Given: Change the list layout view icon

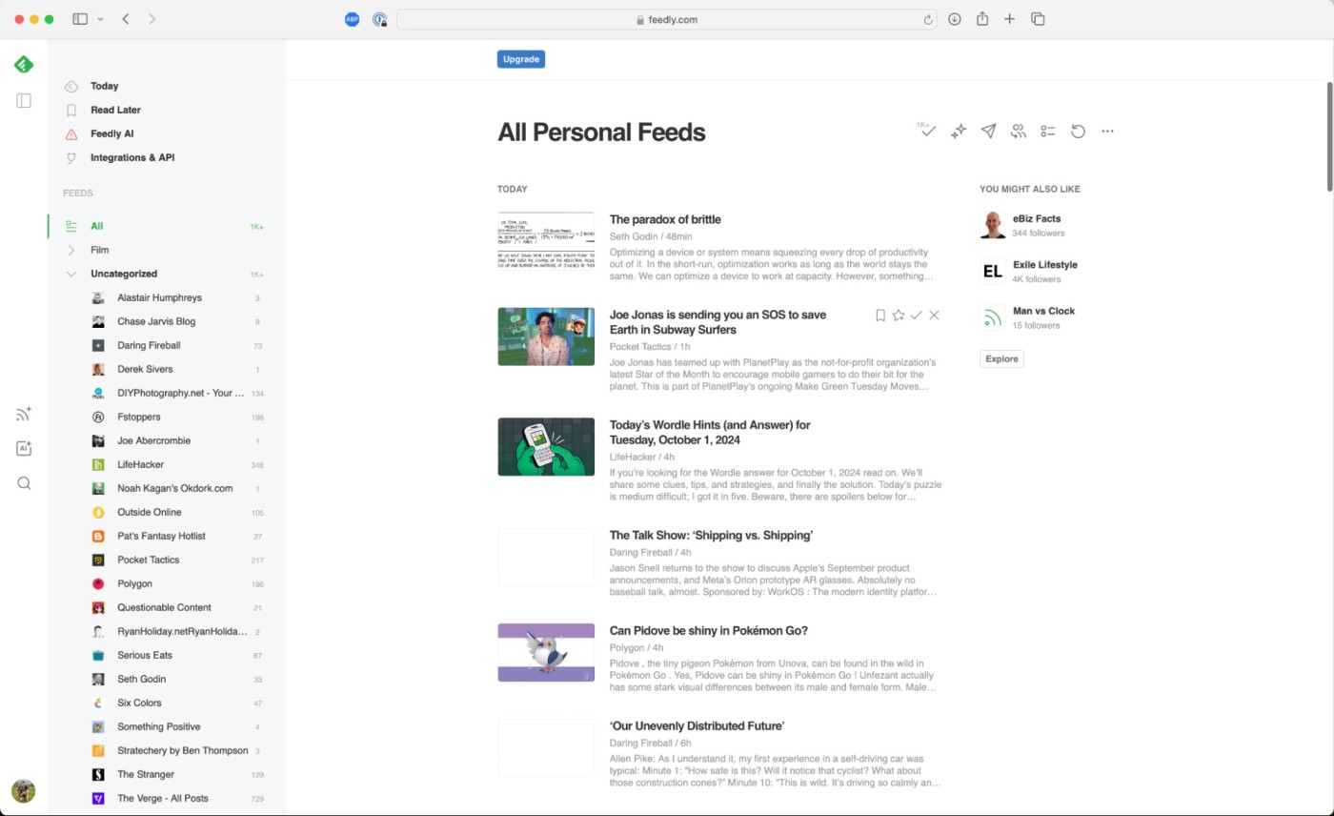Looking at the screenshot, I should click(x=1048, y=132).
